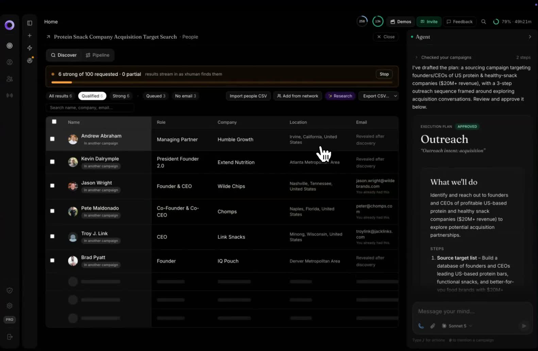Click the orange discovery progress bar
538x351 pixels.
coord(222,82)
